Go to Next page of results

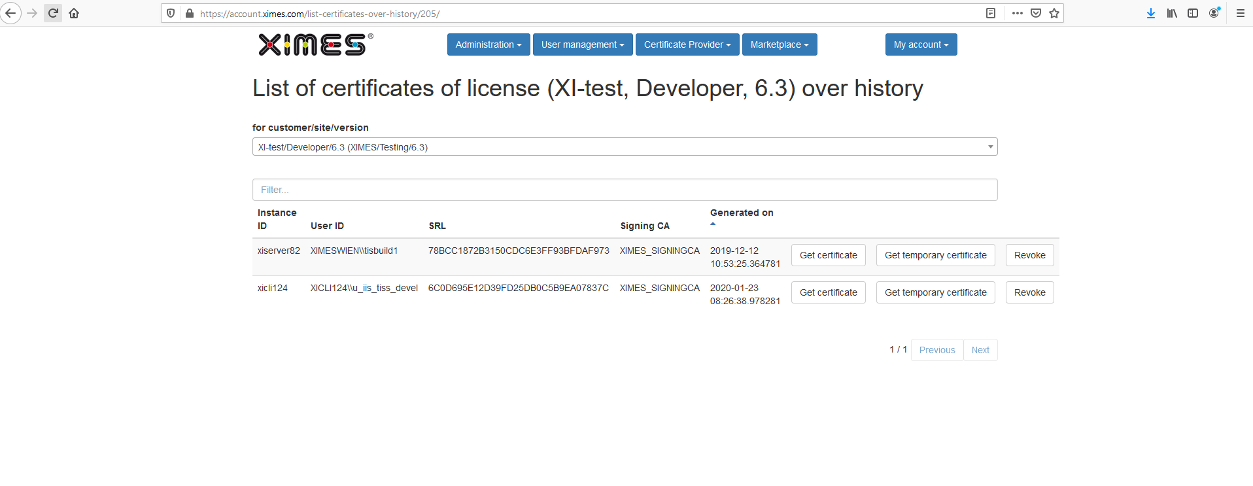(x=980, y=350)
